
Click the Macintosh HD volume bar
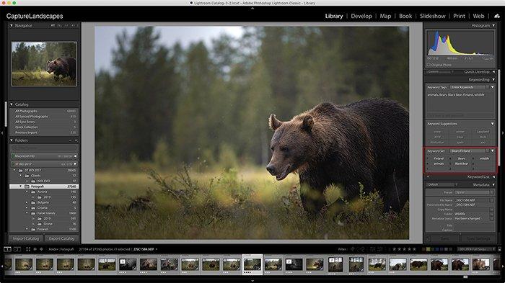pos(45,156)
